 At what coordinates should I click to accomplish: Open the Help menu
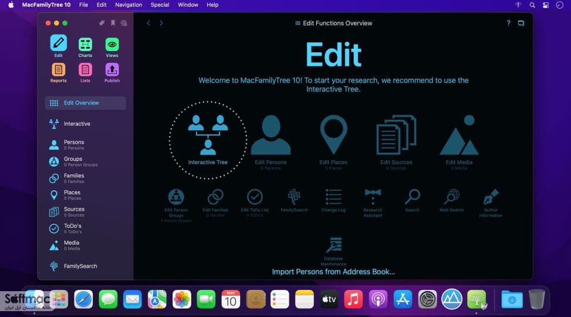pos(212,5)
